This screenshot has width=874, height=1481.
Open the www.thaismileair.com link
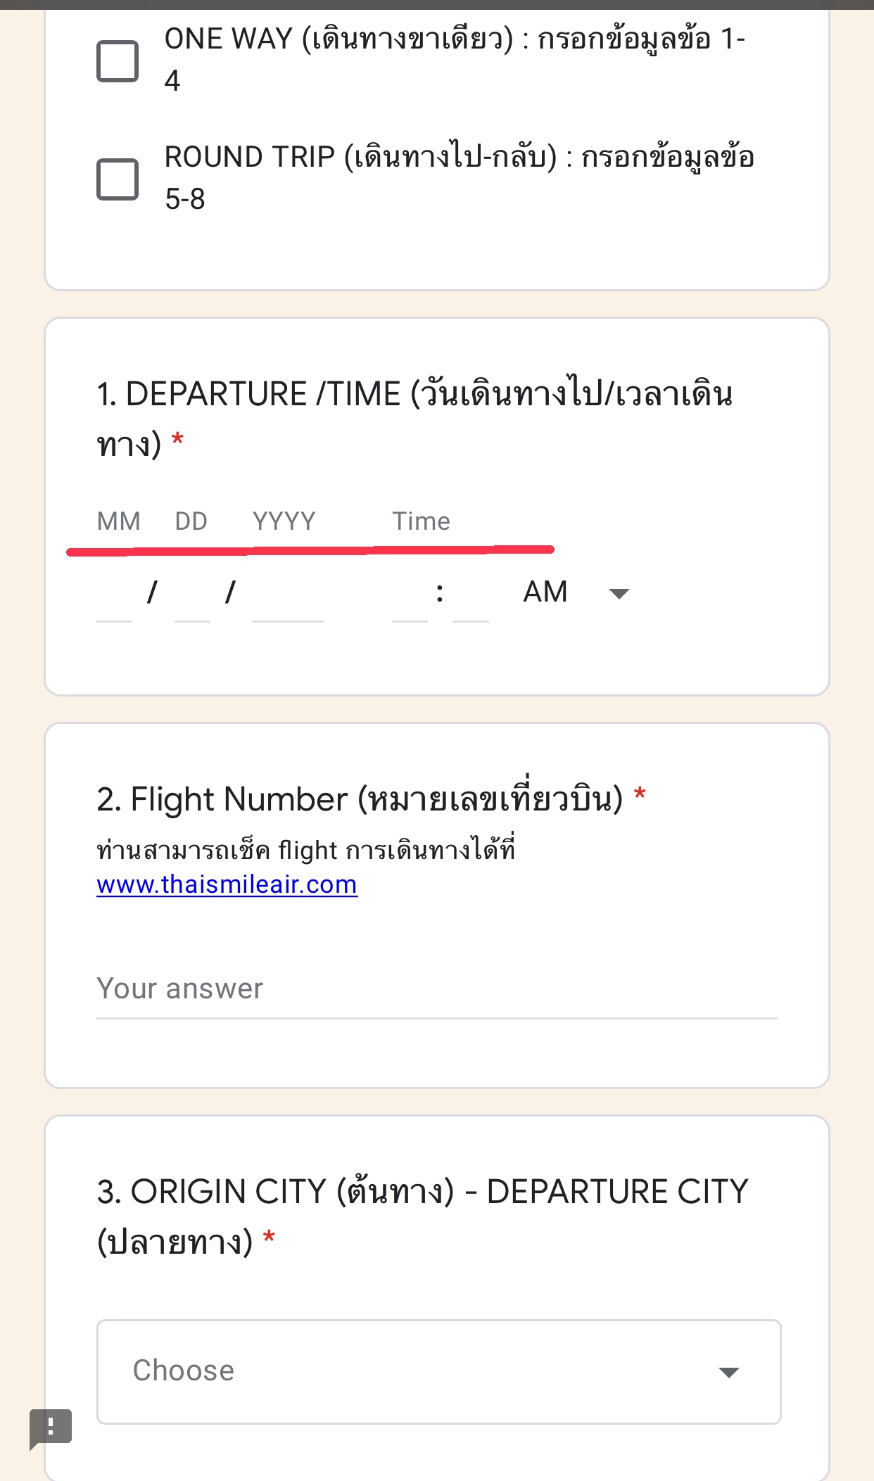[227, 884]
